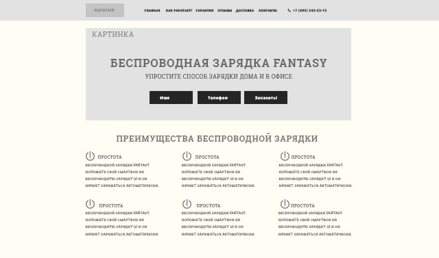Click the КАРТИНКА image placeholder label
Screen dimensions: 439x258
coord(112,34)
